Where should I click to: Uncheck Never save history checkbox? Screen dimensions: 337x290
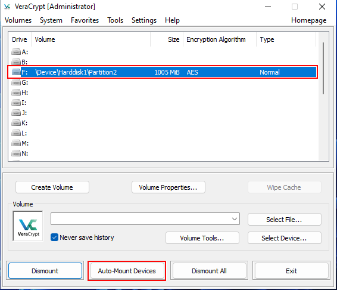54,237
